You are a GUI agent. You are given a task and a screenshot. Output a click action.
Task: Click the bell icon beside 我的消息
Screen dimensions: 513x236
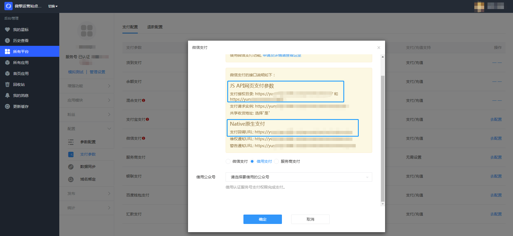coord(7,95)
